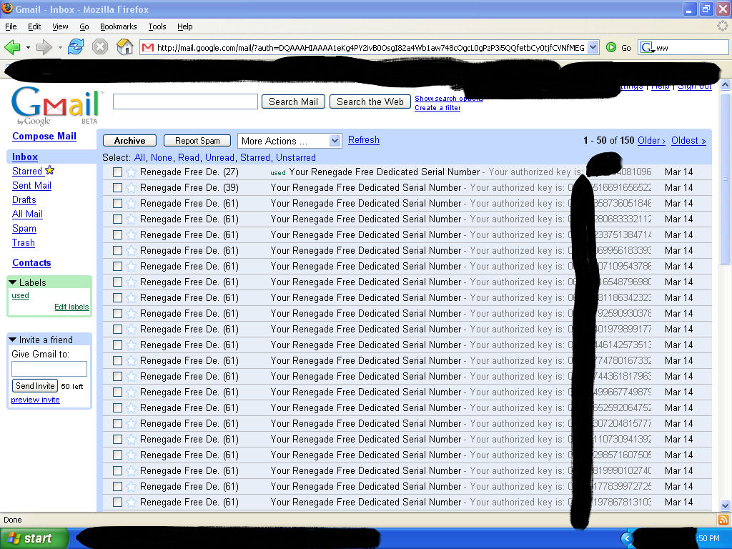
Task: Click the vertical page scrollbar down arrow
Action: pos(725,505)
